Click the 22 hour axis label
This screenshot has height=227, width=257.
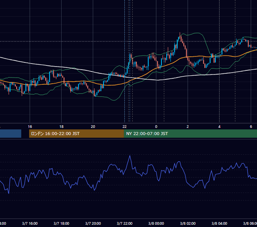click(125, 127)
